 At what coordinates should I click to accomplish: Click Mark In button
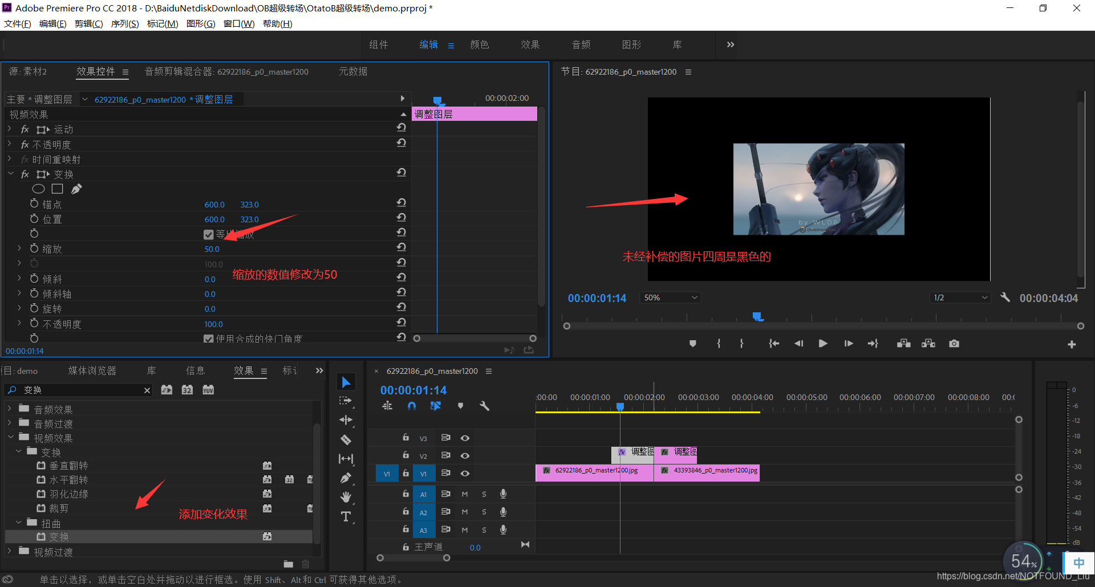(719, 344)
